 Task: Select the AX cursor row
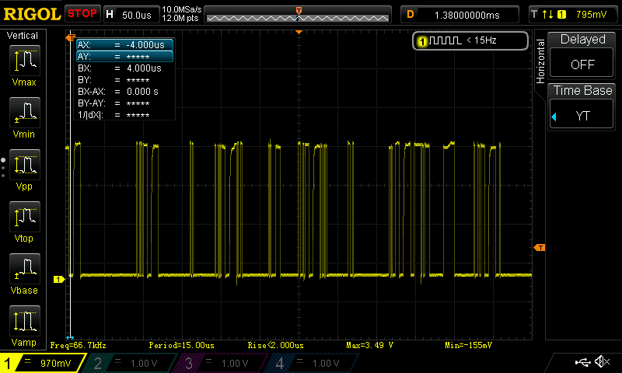coord(124,45)
